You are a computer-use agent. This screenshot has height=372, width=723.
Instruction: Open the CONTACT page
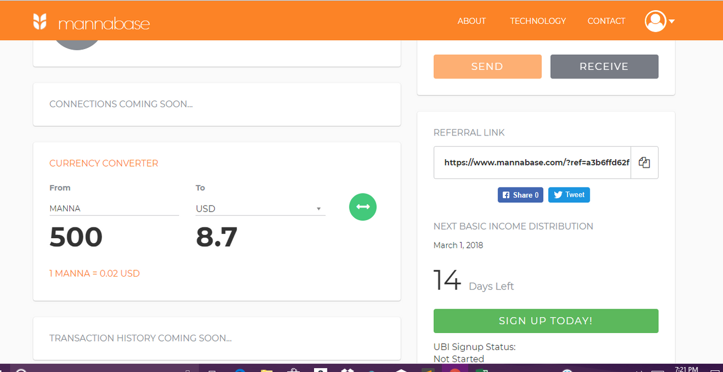(606, 21)
